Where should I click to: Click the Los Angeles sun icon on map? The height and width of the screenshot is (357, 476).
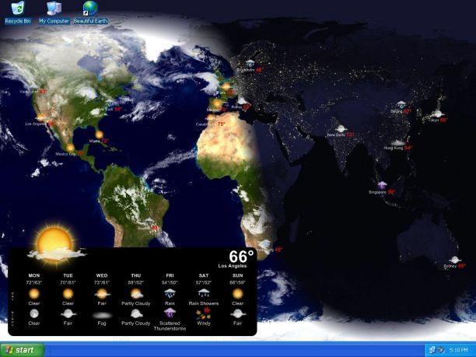(40, 117)
